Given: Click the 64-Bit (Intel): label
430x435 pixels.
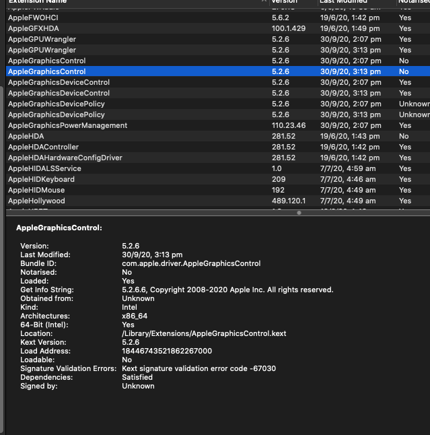Looking at the screenshot, I should [x=44, y=325].
